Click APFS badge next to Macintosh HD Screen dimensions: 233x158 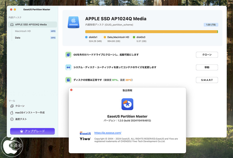[x=53, y=31]
